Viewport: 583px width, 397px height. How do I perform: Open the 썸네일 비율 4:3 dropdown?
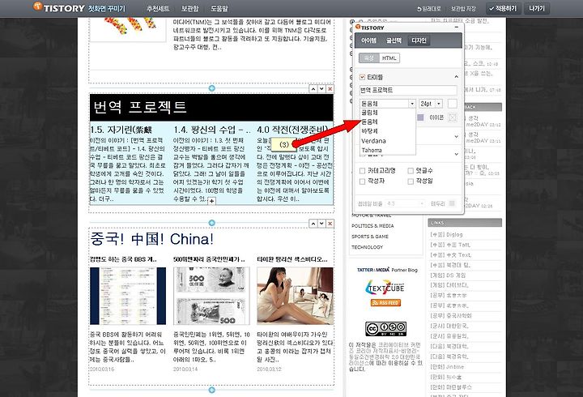click(405, 203)
